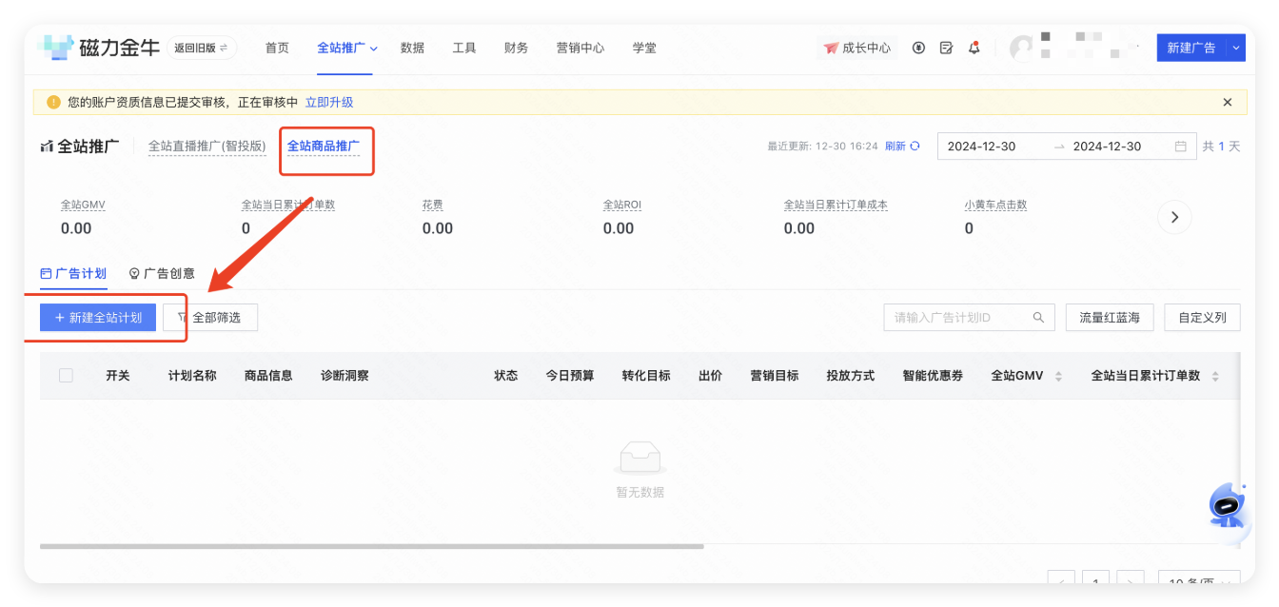Click the 小黄车点击数 metric label
1279x607 pixels.
pos(995,206)
